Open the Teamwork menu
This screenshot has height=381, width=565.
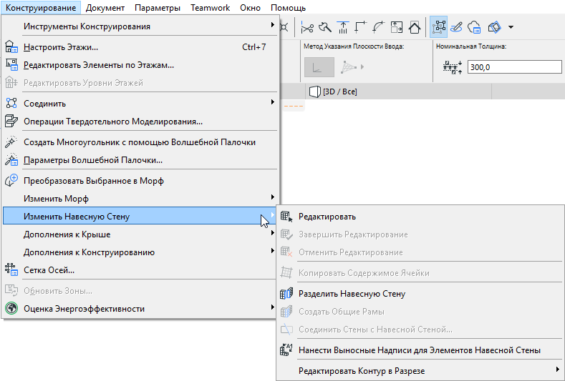pos(210,8)
